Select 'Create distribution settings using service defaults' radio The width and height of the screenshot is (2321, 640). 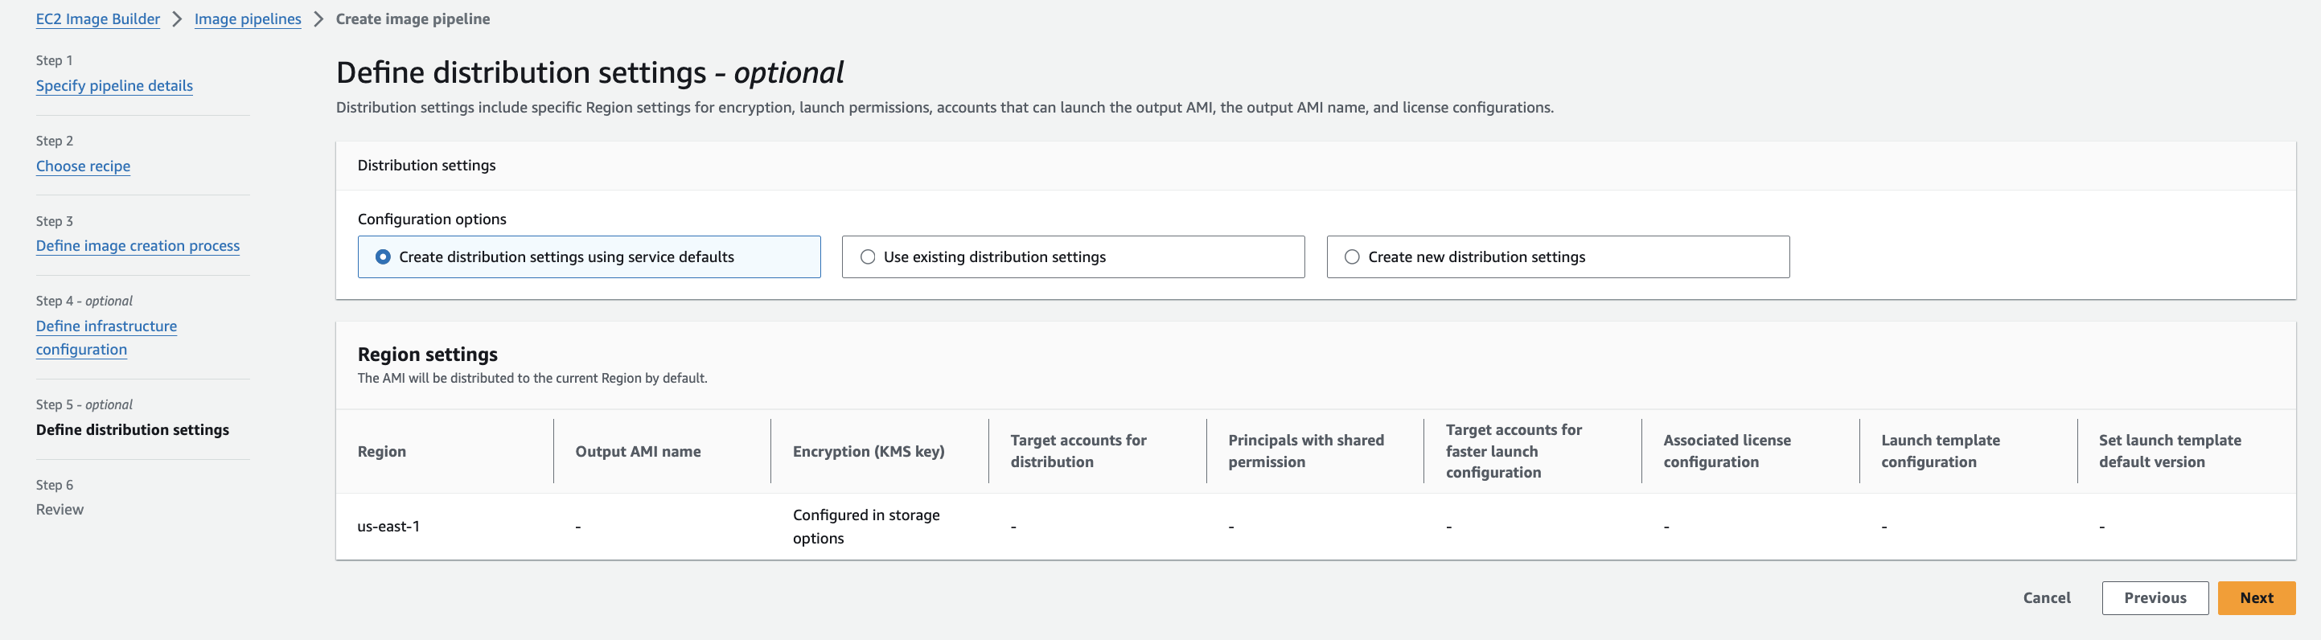coord(383,257)
